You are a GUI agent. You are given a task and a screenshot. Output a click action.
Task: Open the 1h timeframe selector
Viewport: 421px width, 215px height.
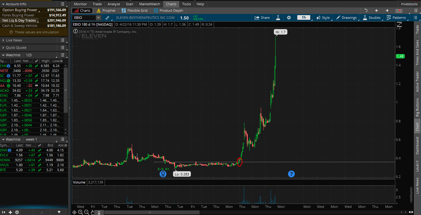(304, 18)
